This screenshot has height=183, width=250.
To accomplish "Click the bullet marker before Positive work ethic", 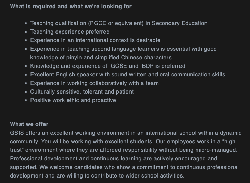I will [x=26, y=100].
